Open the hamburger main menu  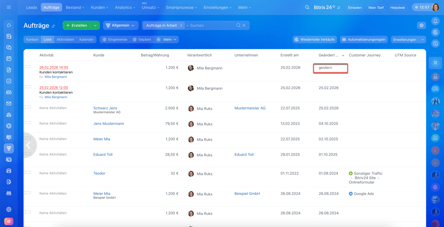[x=9, y=7]
